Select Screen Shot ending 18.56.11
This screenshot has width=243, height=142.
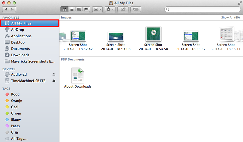(x=226, y=39)
